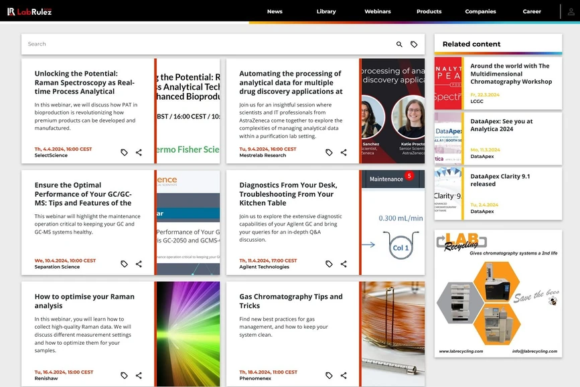Click the Phenomenex company name

(x=255, y=378)
